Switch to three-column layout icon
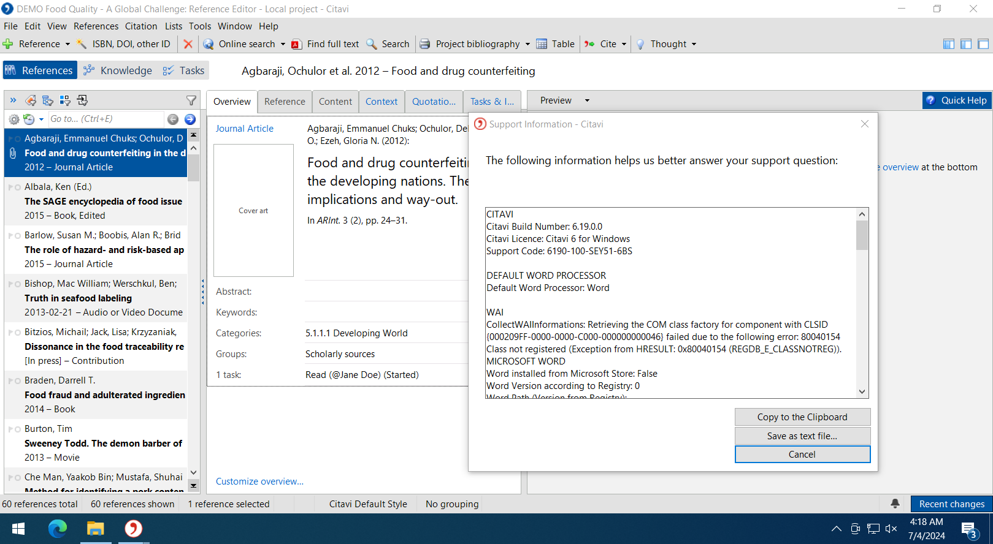The width and height of the screenshot is (993, 544). [x=949, y=44]
